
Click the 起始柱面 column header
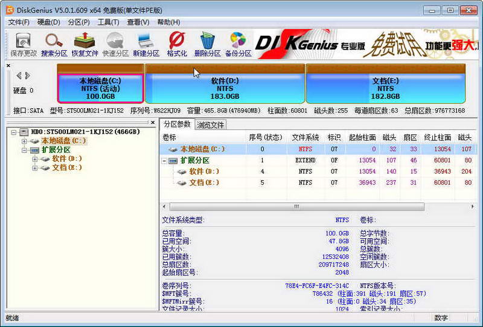point(362,138)
